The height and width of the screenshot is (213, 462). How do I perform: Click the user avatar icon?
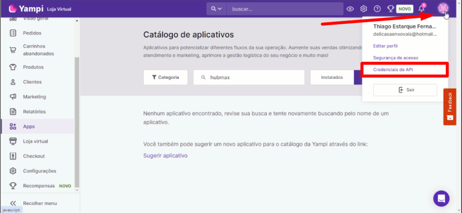point(443,9)
